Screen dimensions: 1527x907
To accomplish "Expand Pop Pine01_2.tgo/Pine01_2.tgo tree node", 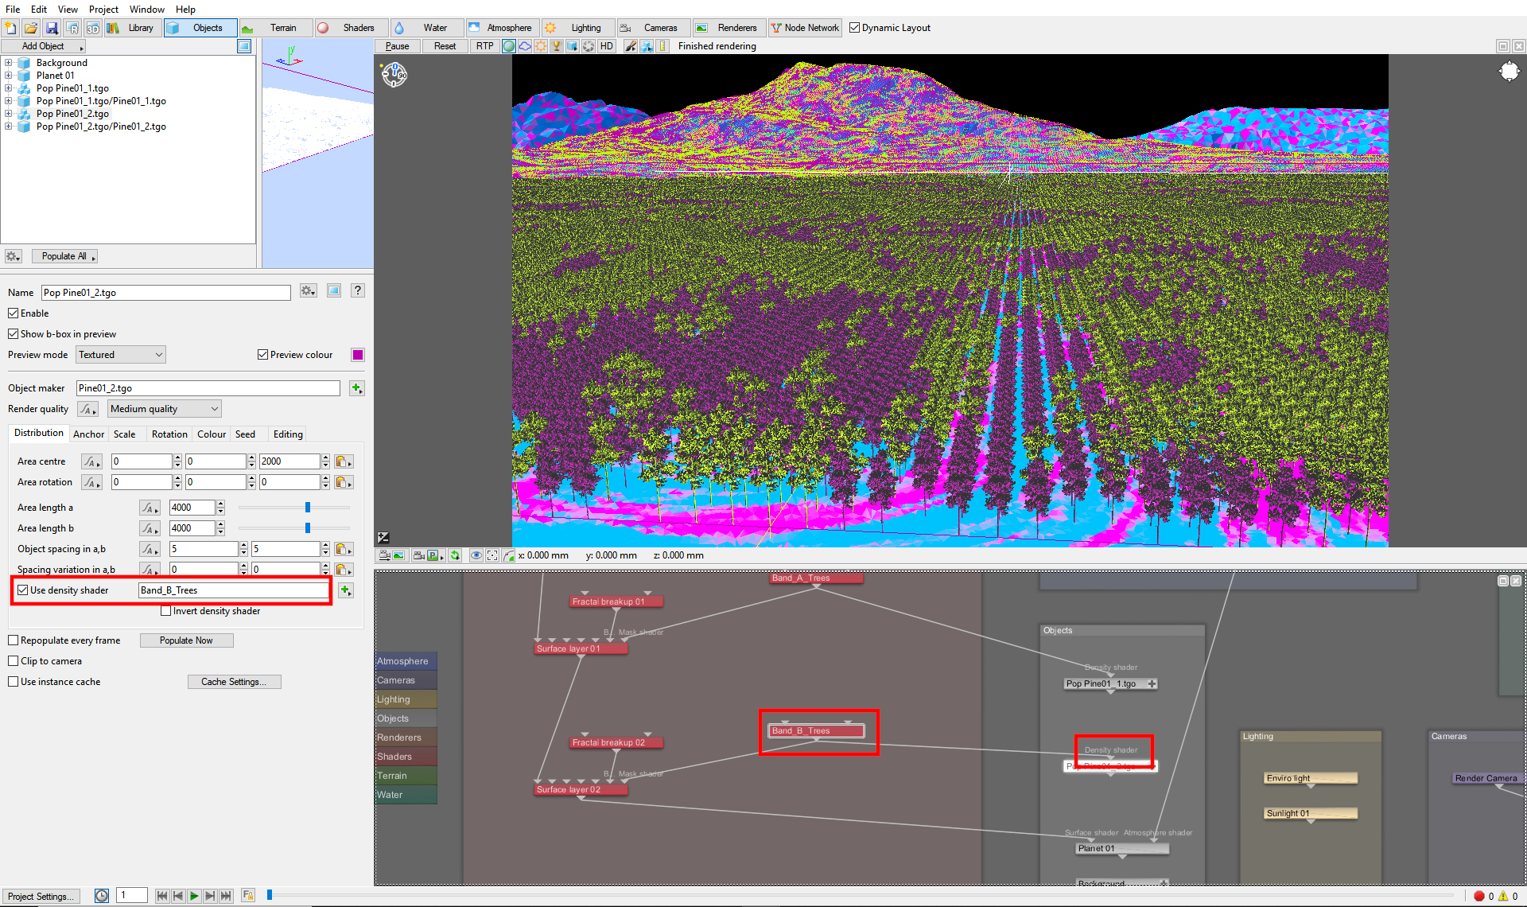I will tap(8, 127).
